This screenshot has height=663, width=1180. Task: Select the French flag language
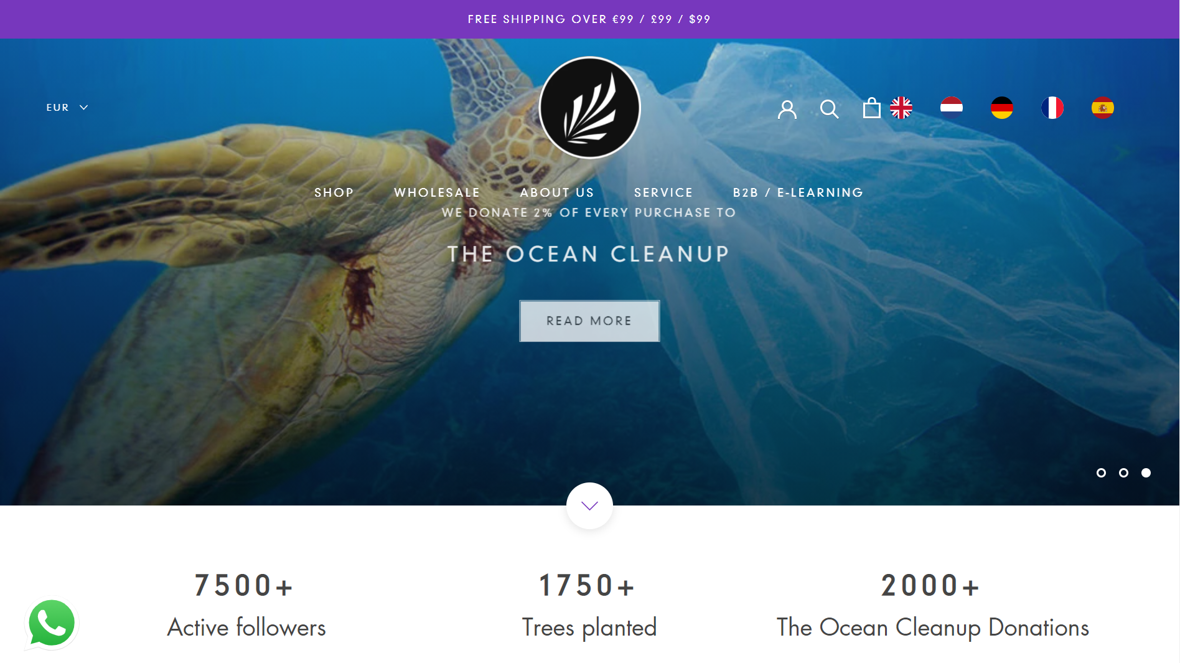click(1052, 108)
